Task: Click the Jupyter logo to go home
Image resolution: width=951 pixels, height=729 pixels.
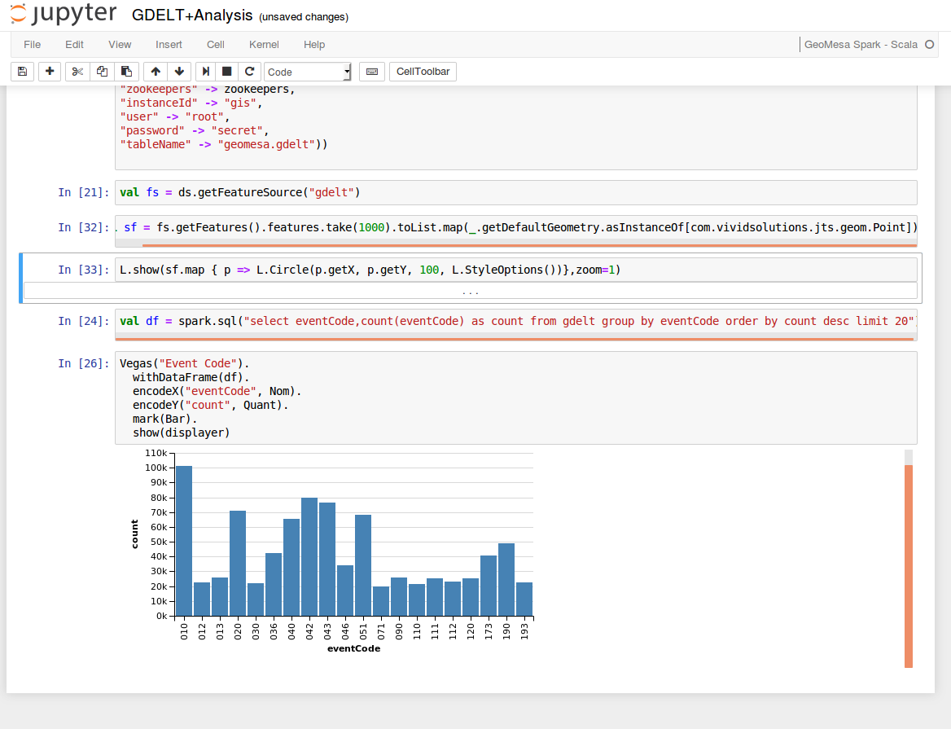Action: click(x=63, y=15)
